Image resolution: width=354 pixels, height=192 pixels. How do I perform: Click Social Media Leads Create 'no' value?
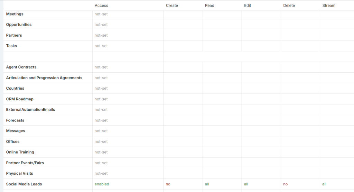(168, 184)
